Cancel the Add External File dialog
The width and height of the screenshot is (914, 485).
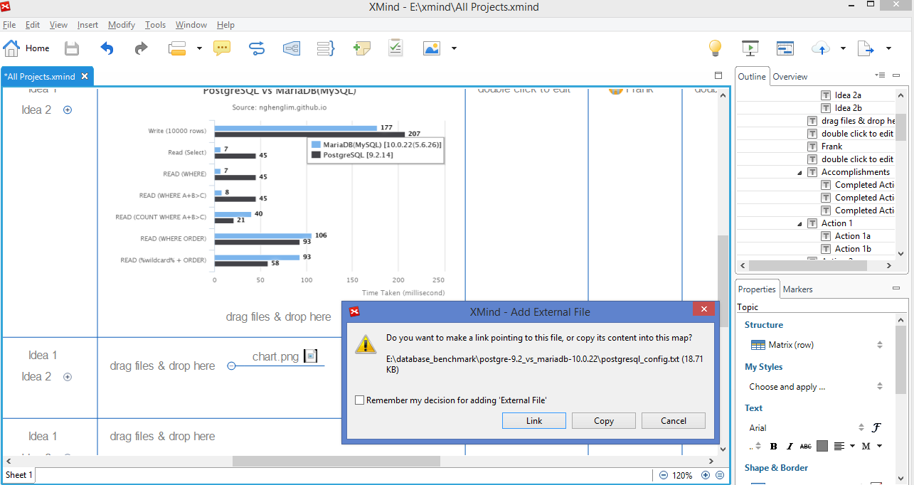[674, 420]
